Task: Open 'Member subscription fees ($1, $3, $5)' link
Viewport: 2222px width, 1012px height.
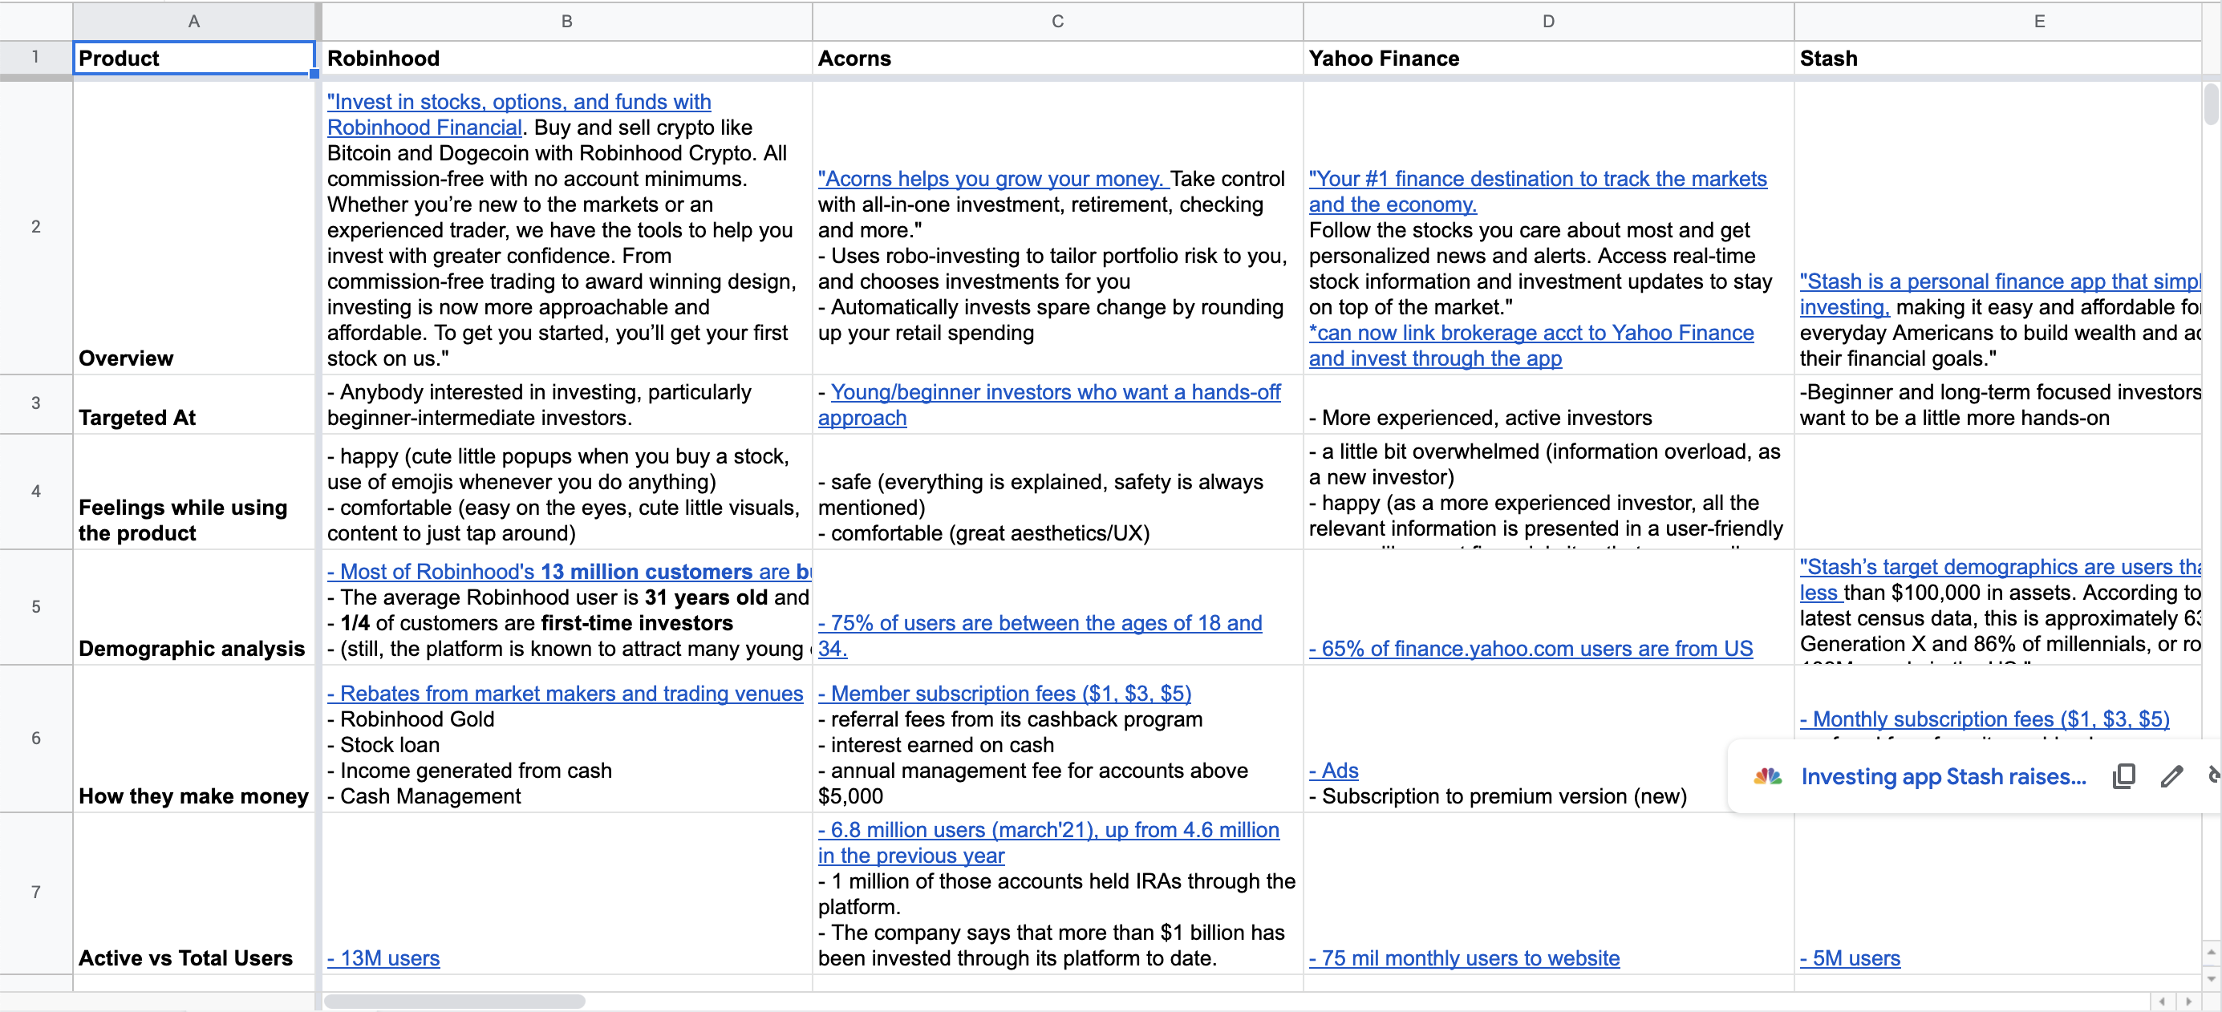Action: pos(1004,693)
